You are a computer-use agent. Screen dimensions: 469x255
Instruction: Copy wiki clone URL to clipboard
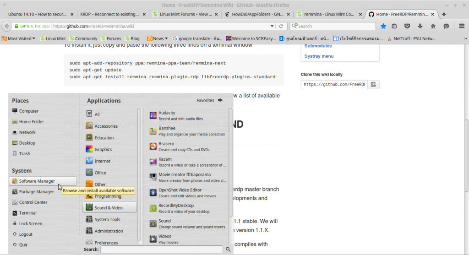tap(373, 84)
